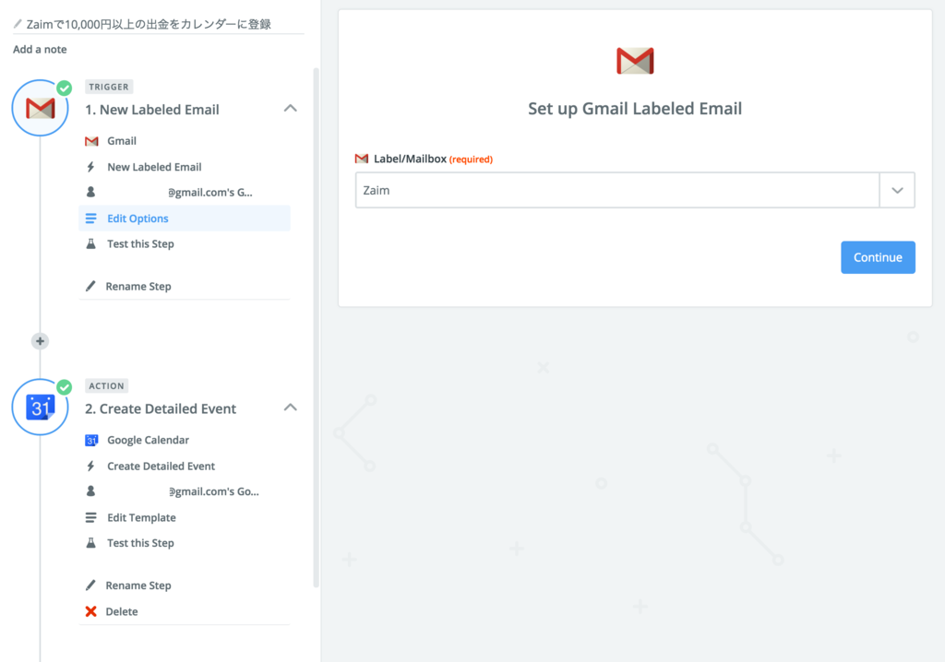Image resolution: width=945 pixels, height=662 pixels.
Task: Click the Google Calendar action step circle icon
Action: click(x=41, y=408)
